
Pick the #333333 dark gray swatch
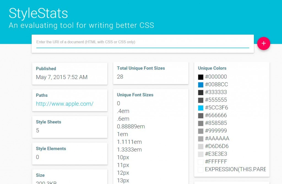point(201,92)
